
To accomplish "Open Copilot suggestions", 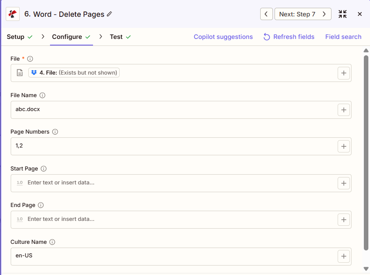I will click(223, 37).
